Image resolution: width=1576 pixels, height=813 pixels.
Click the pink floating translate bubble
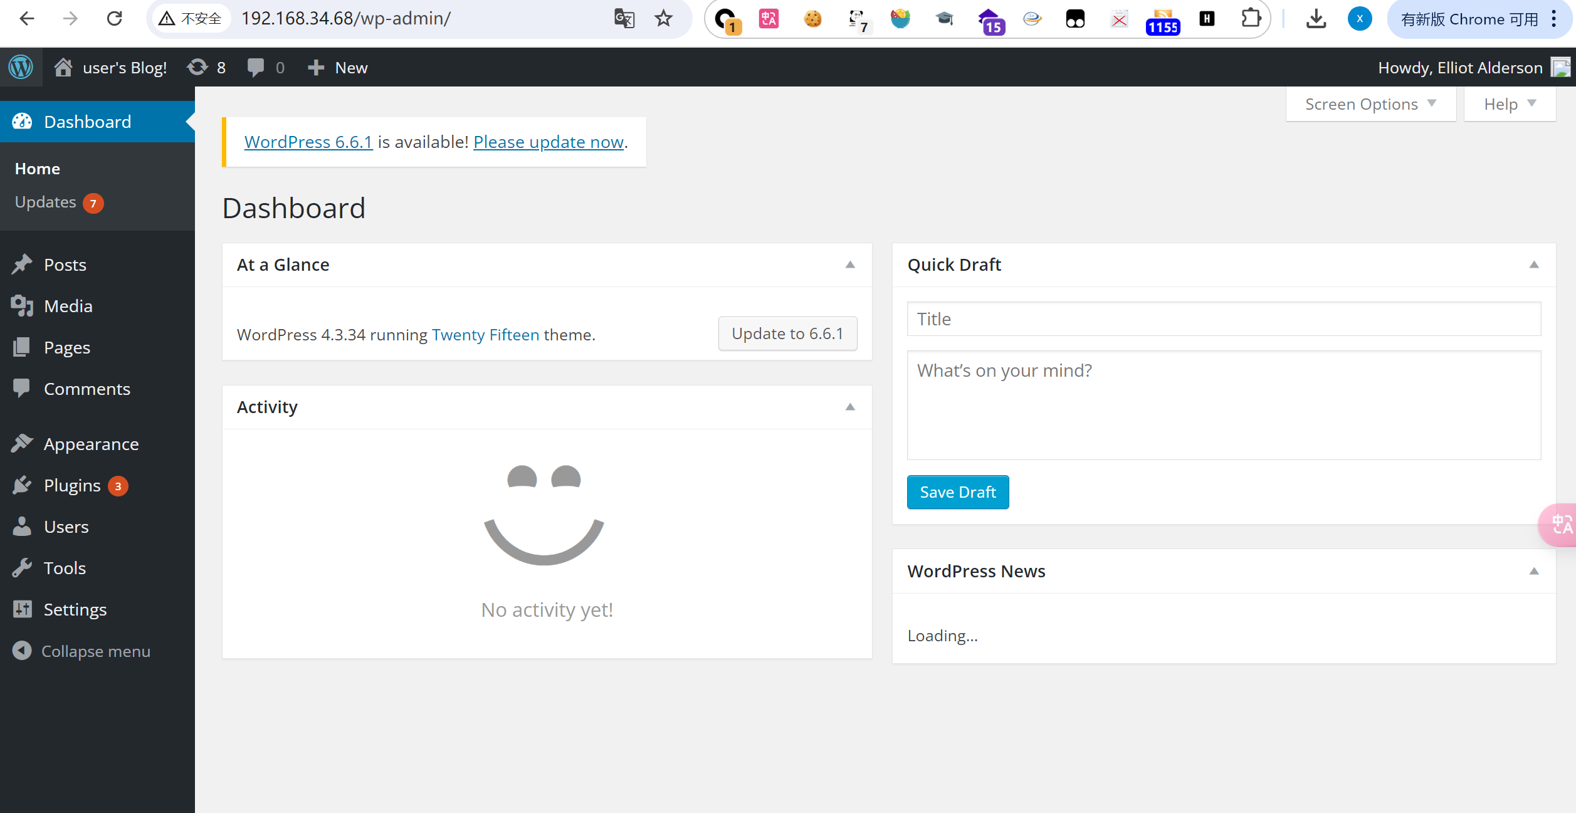[1558, 525]
